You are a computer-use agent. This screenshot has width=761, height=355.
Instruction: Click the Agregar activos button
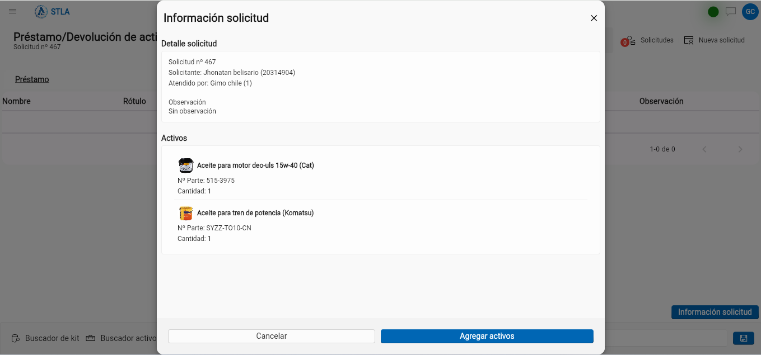coord(487,336)
